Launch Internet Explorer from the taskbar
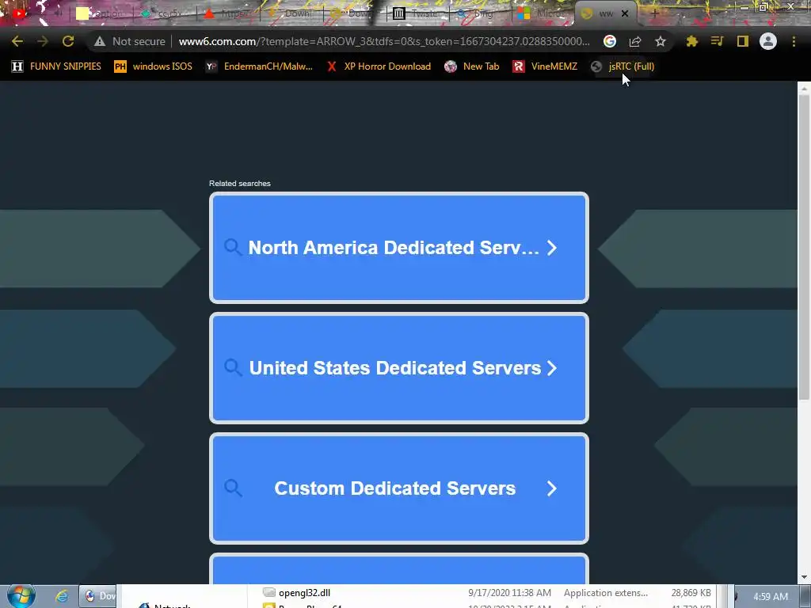The image size is (811, 608). click(62, 596)
